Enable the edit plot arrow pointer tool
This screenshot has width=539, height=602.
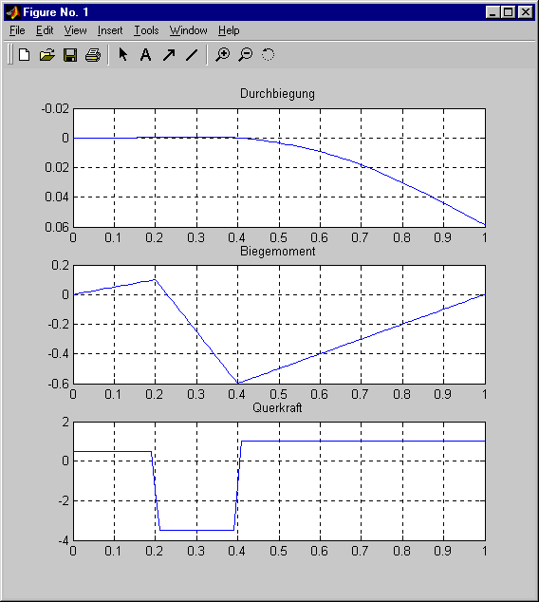(122, 54)
